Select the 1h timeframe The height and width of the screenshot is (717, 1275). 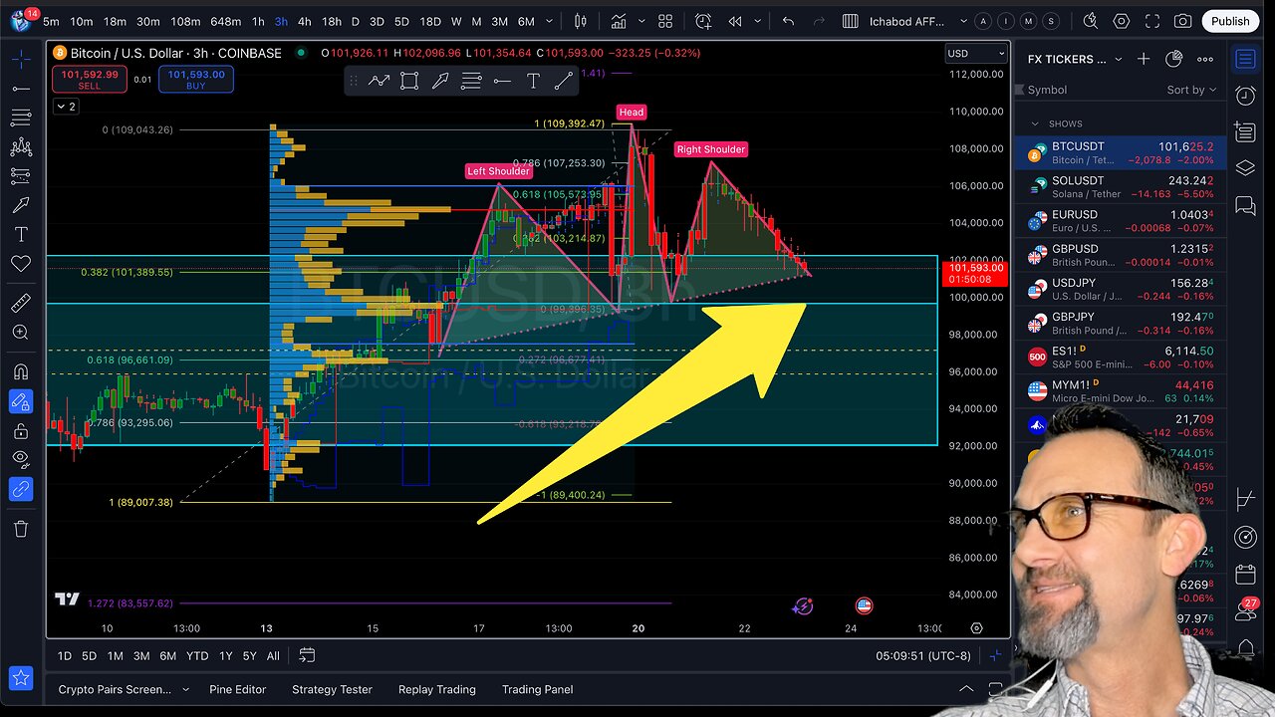pyautogui.click(x=258, y=21)
